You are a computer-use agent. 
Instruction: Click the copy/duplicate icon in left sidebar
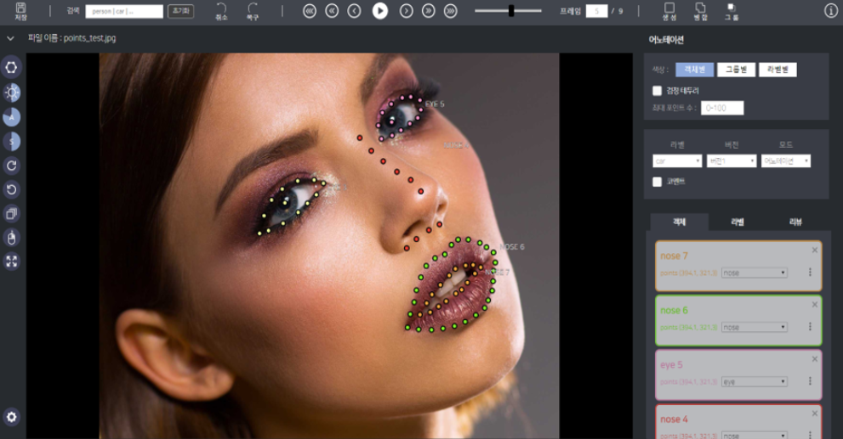pos(11,214)
